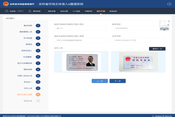Click the uploaded ID card front image
175x117 pixels.
point(81,62)
